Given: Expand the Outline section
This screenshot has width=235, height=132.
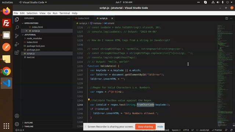Looking at the screenshot, I should (29, 123).
